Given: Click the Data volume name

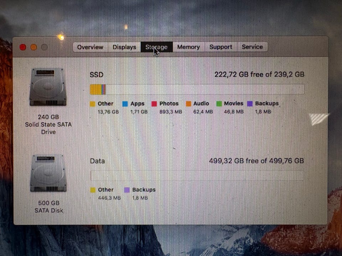Looking at the screenshot, I should click(x=97, y=161).
